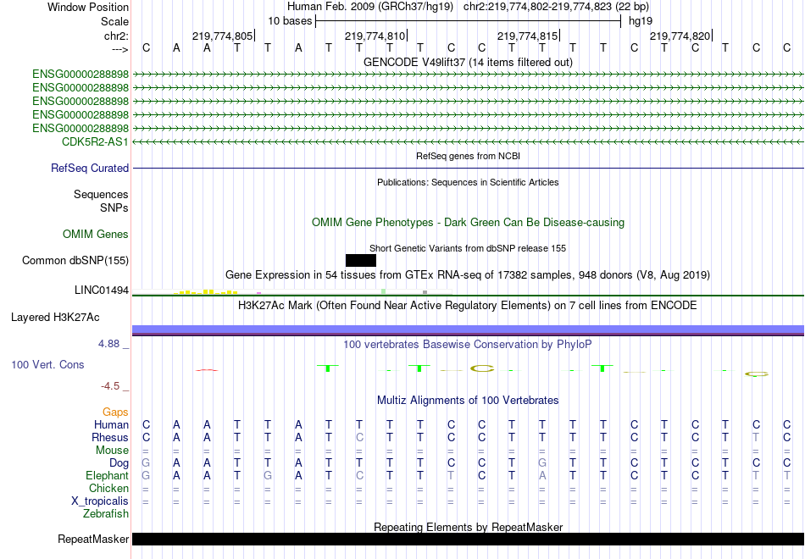Select the Dog alignment row label
Screen dimensions: 805x559
pyautogui.click(x=119, y=463)
